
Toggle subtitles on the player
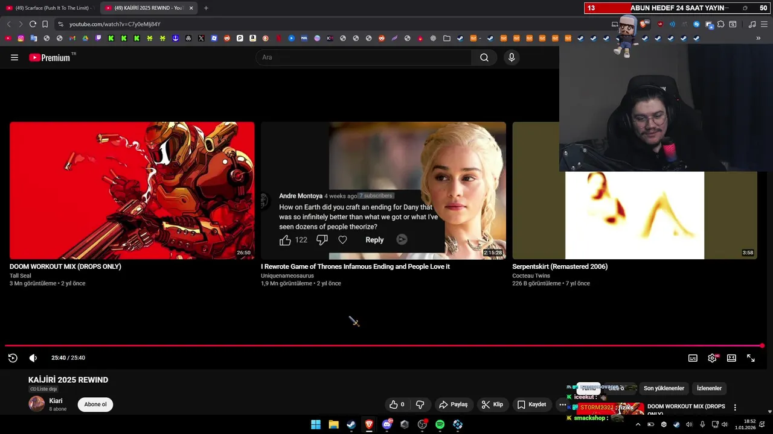[693, 358]
